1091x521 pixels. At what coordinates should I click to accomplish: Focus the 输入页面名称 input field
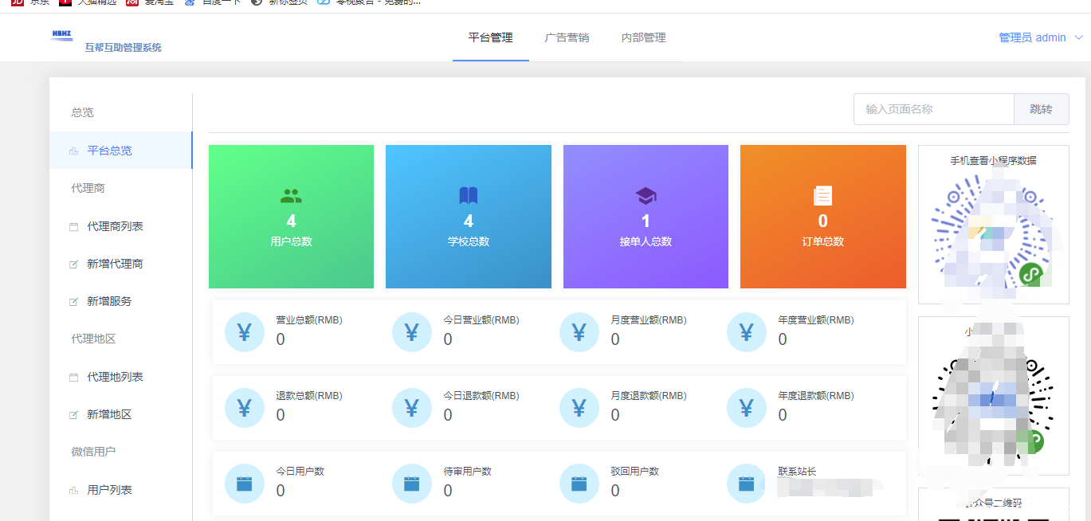(933, 109)
